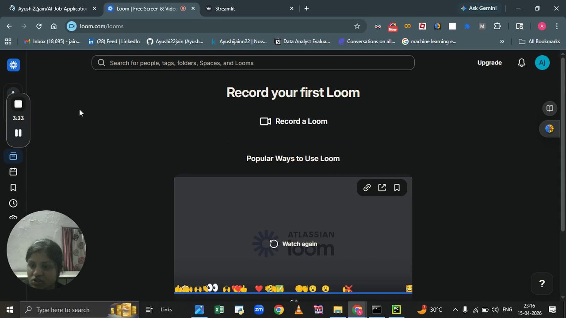Open the All Bookmarks folder

pos(539,42)
